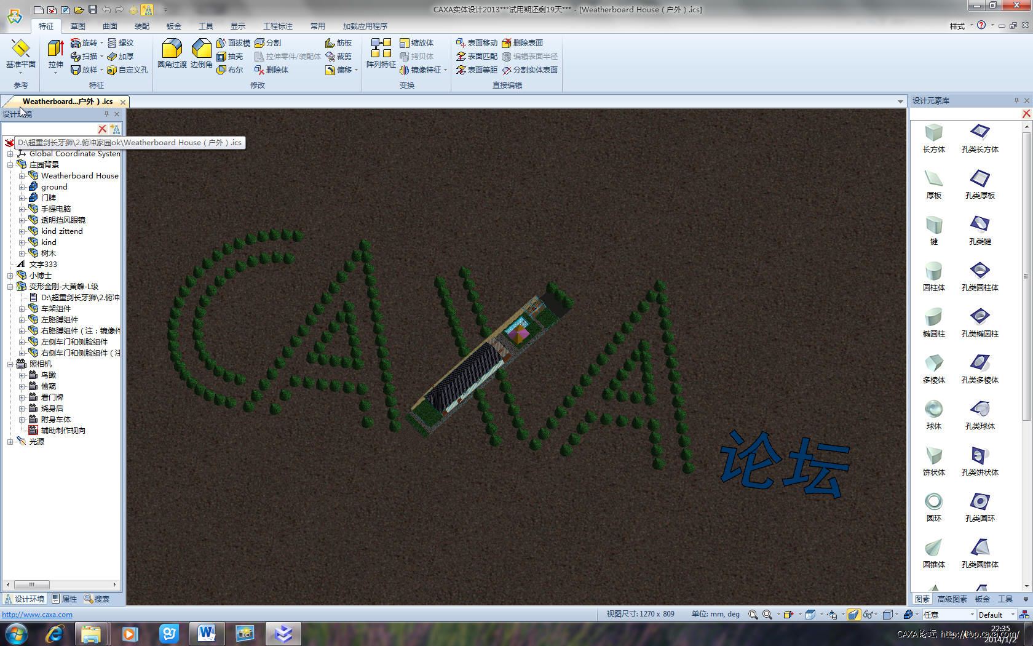Open the 偏移 offset dropdown
This screenshot has width=1033, height=646.
356,70
